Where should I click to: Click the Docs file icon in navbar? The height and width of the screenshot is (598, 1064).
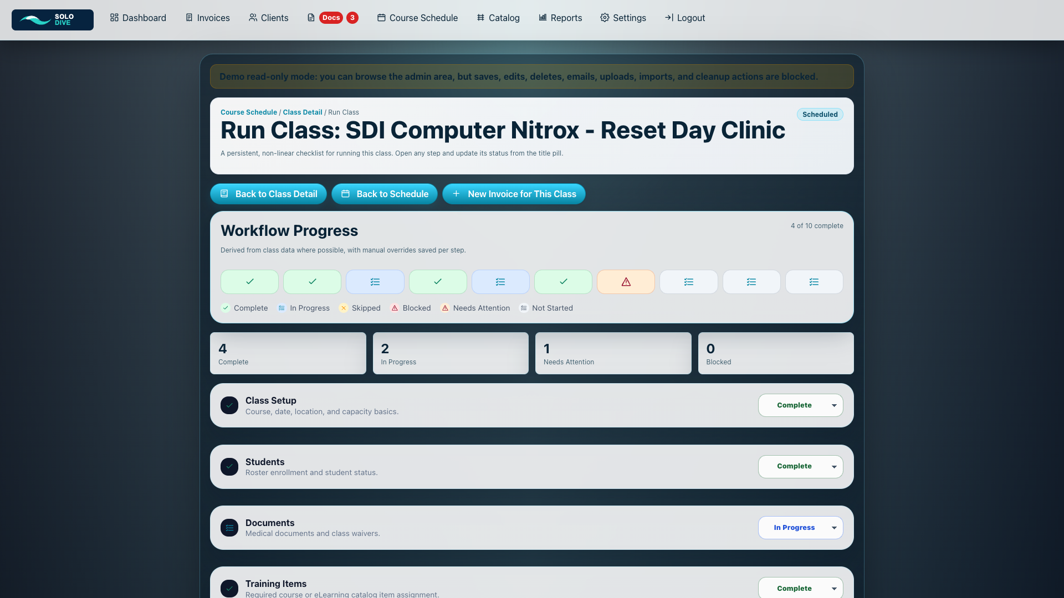pyautogui.click(x=311, y=18)
